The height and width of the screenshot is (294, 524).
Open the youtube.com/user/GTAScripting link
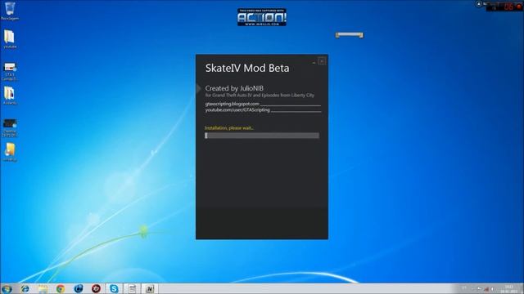tap(237, 109)
